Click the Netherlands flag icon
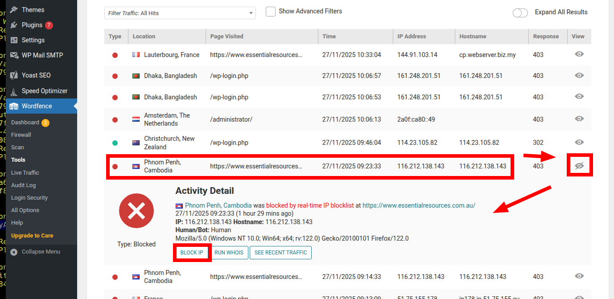 pos(136,119)
